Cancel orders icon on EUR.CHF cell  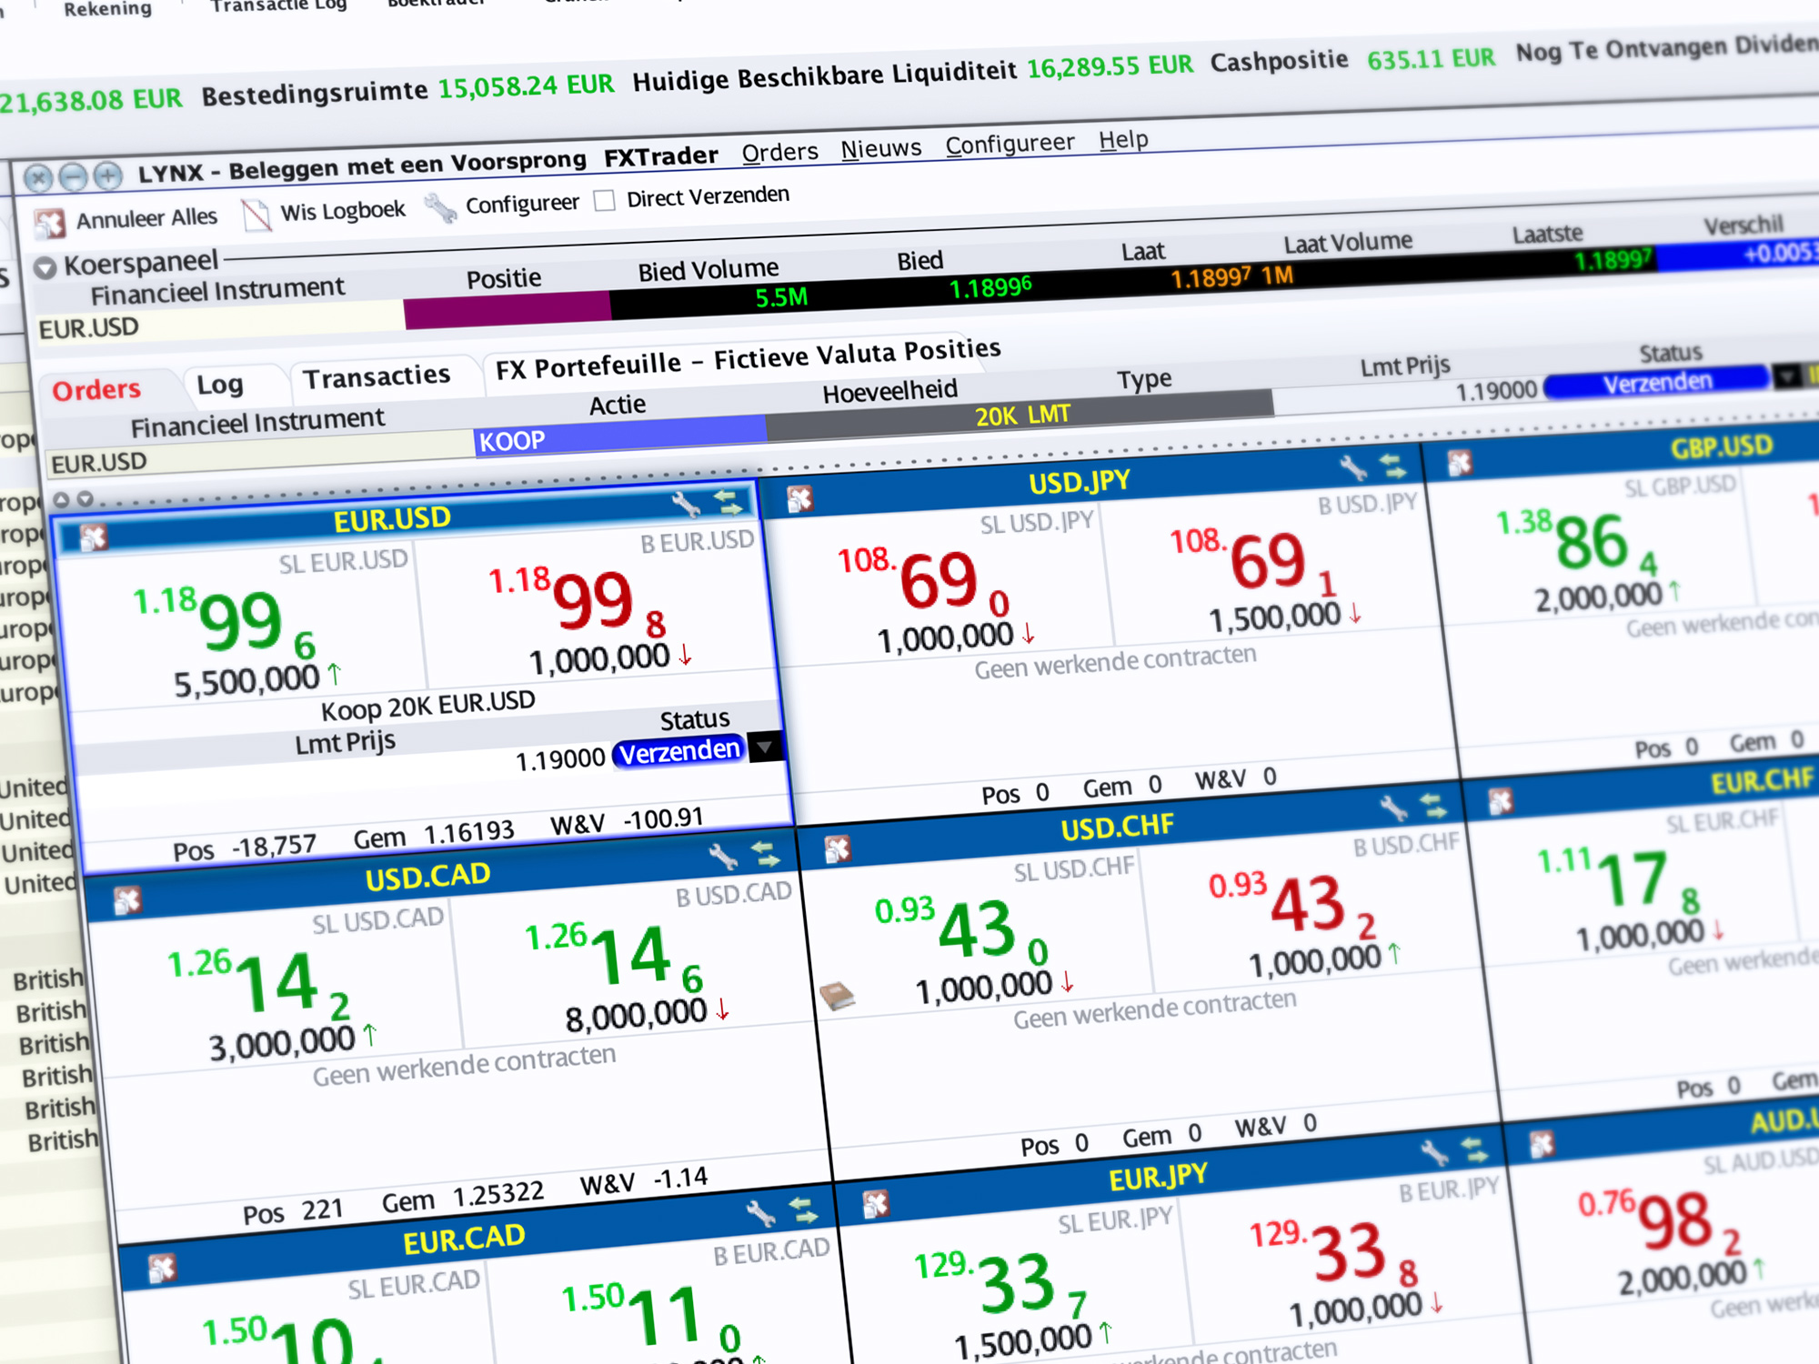(1500, 801)
